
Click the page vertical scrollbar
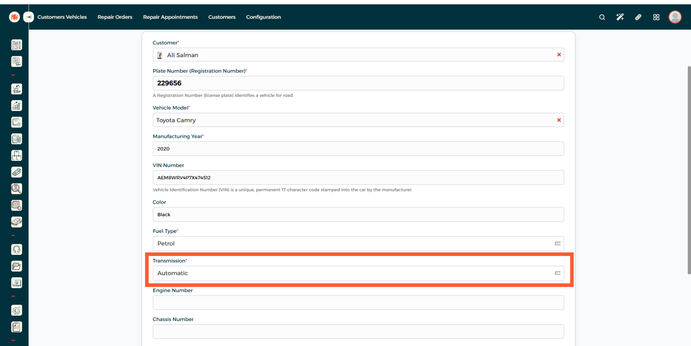point(689,169)
